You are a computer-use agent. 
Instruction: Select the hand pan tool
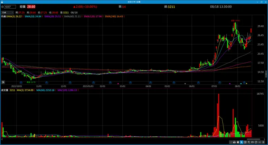238,142
